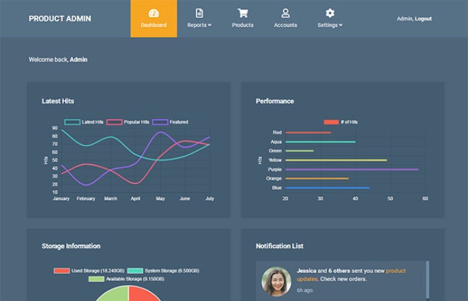Click the Notification List scrollbar
This screenshot has height=301, width=468.
427,281
